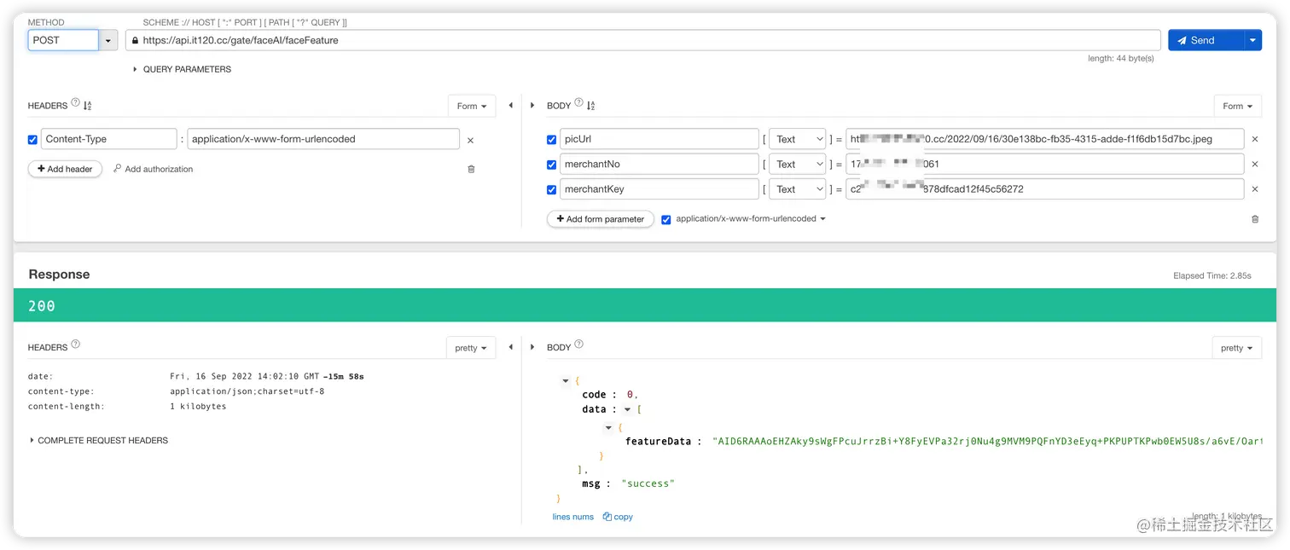Open merchantNo Text type dropdown
The image size is (1290, 550).
coord(798,164)
